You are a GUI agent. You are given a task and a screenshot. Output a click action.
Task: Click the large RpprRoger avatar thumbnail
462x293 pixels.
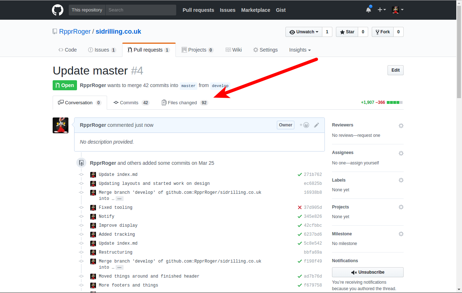(61, 125)
